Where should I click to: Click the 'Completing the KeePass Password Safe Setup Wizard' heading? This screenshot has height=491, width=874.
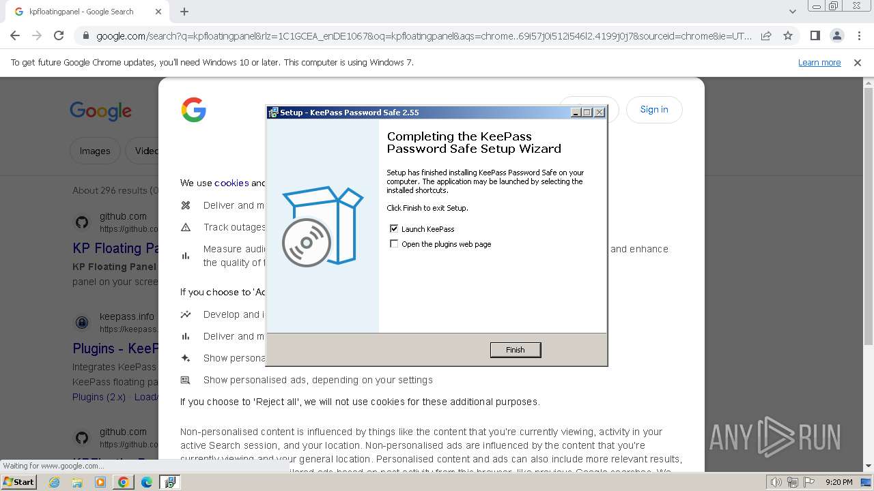[x=474, y=143]
